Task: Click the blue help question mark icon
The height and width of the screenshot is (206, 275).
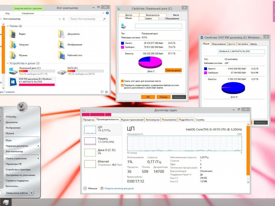Action: point(107,13)
